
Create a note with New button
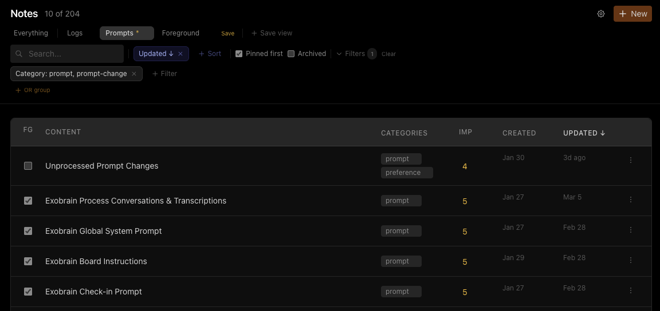tap(632, 14)
